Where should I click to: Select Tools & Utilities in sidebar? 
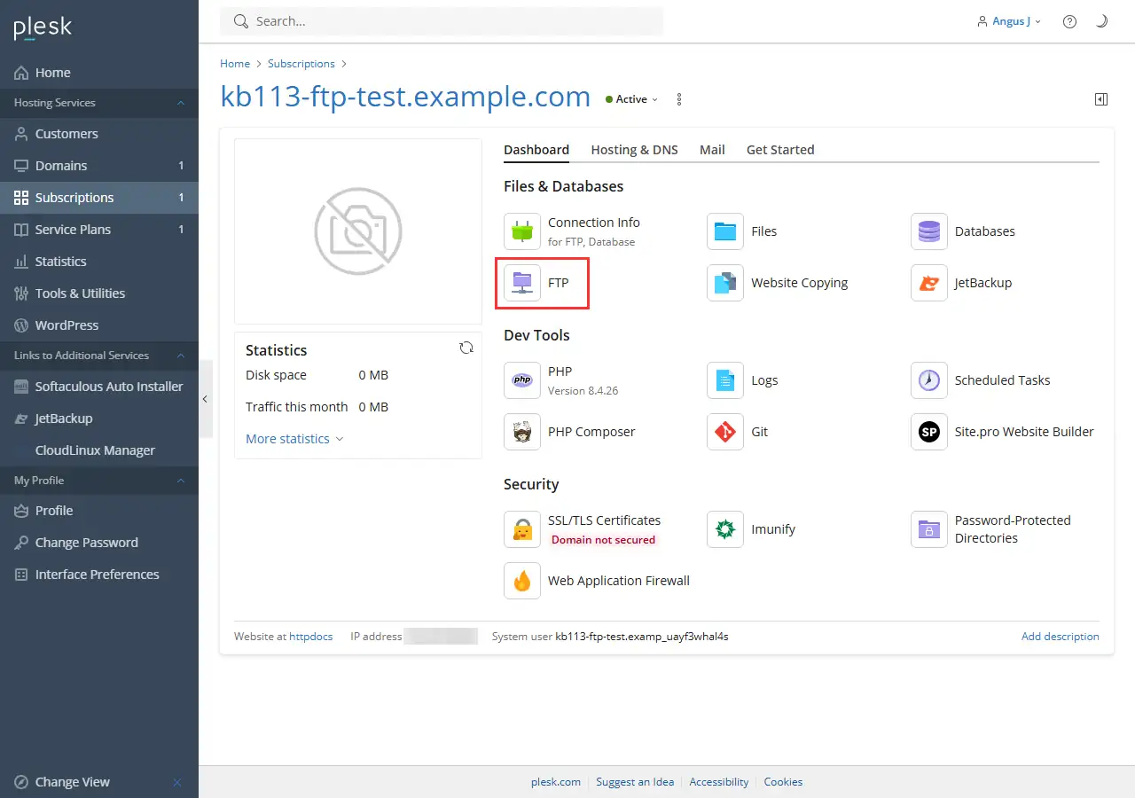(99, 293)
